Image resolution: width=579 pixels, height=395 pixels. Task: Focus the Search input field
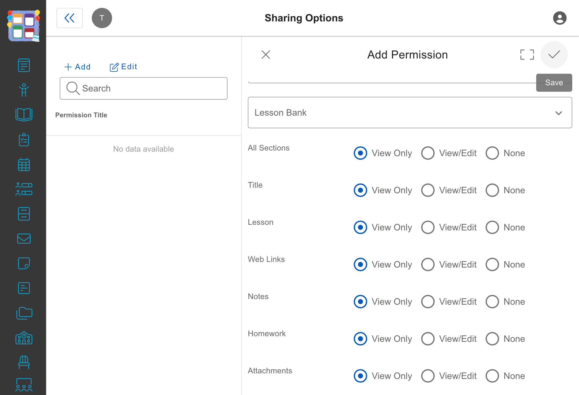coord(144,88)
